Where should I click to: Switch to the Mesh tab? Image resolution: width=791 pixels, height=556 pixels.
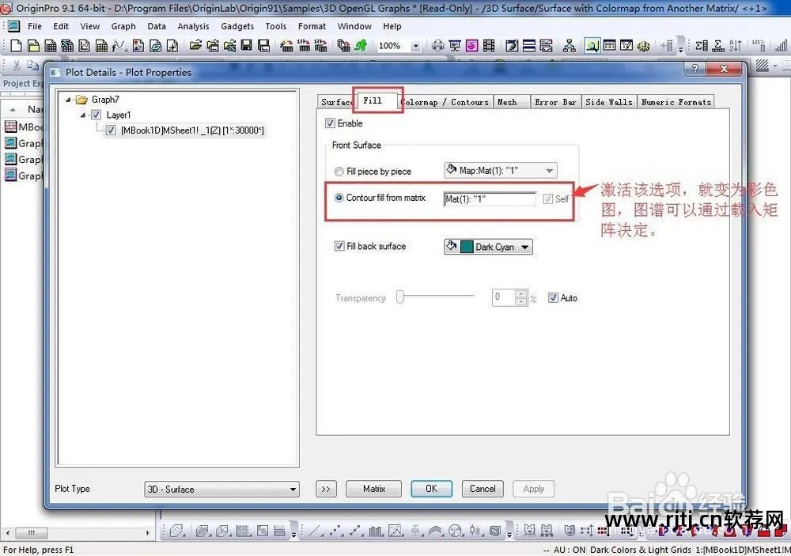coord(511,102)
